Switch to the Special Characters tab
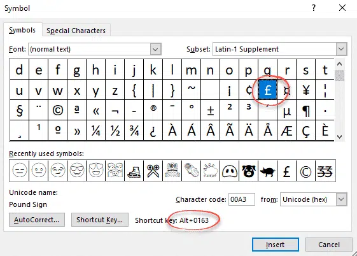This screenshot has width=357, height=256. coord(76,31)
